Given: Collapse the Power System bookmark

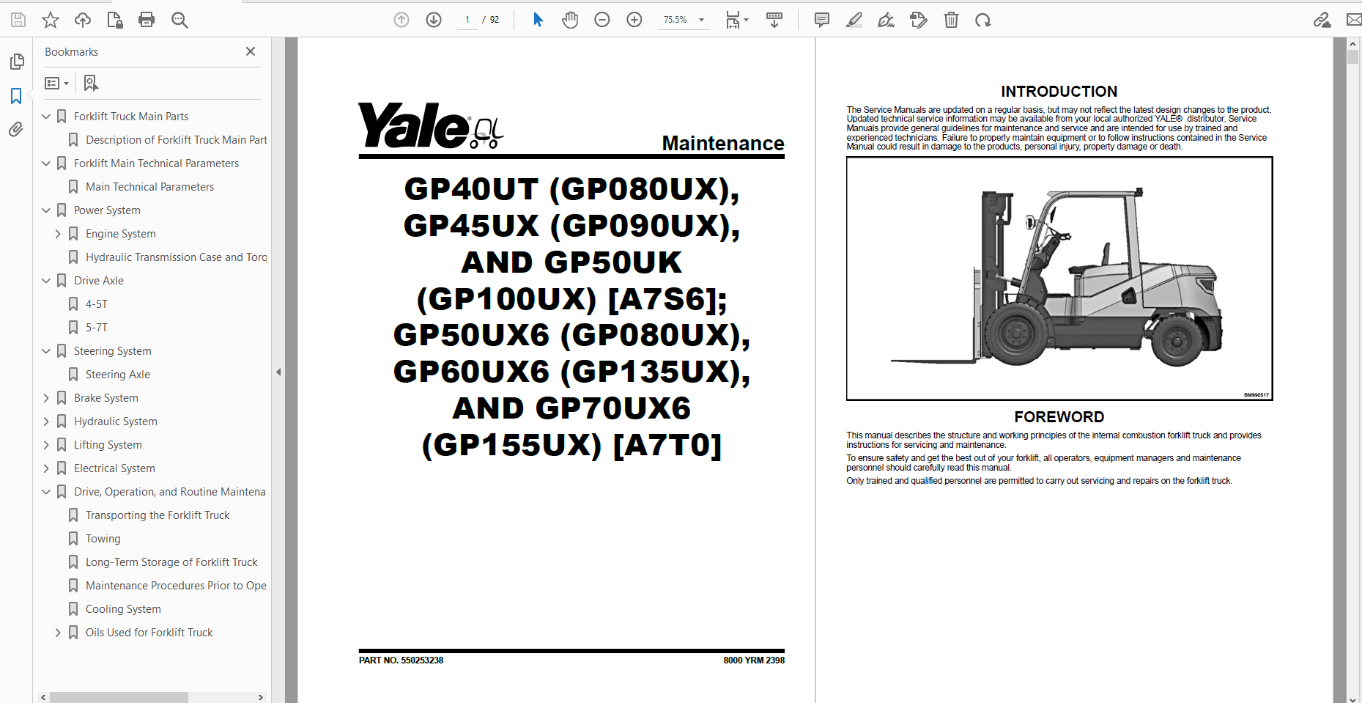Looking at the screenshot, I should pos(45,210).
